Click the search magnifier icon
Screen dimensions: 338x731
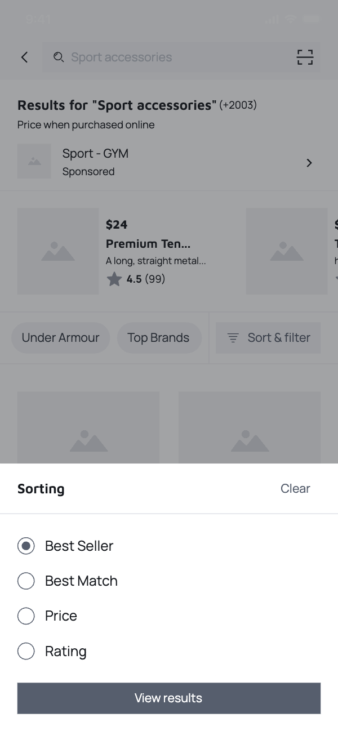pyautogui.click(x=59, y=57)
